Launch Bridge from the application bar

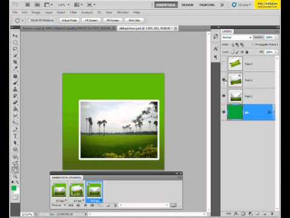pyautogui.click(x=28, y=5)
